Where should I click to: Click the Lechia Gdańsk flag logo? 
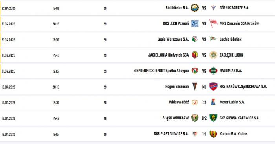coord(213,39)
